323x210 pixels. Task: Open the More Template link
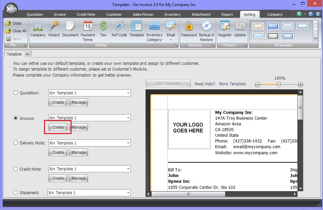232,84
